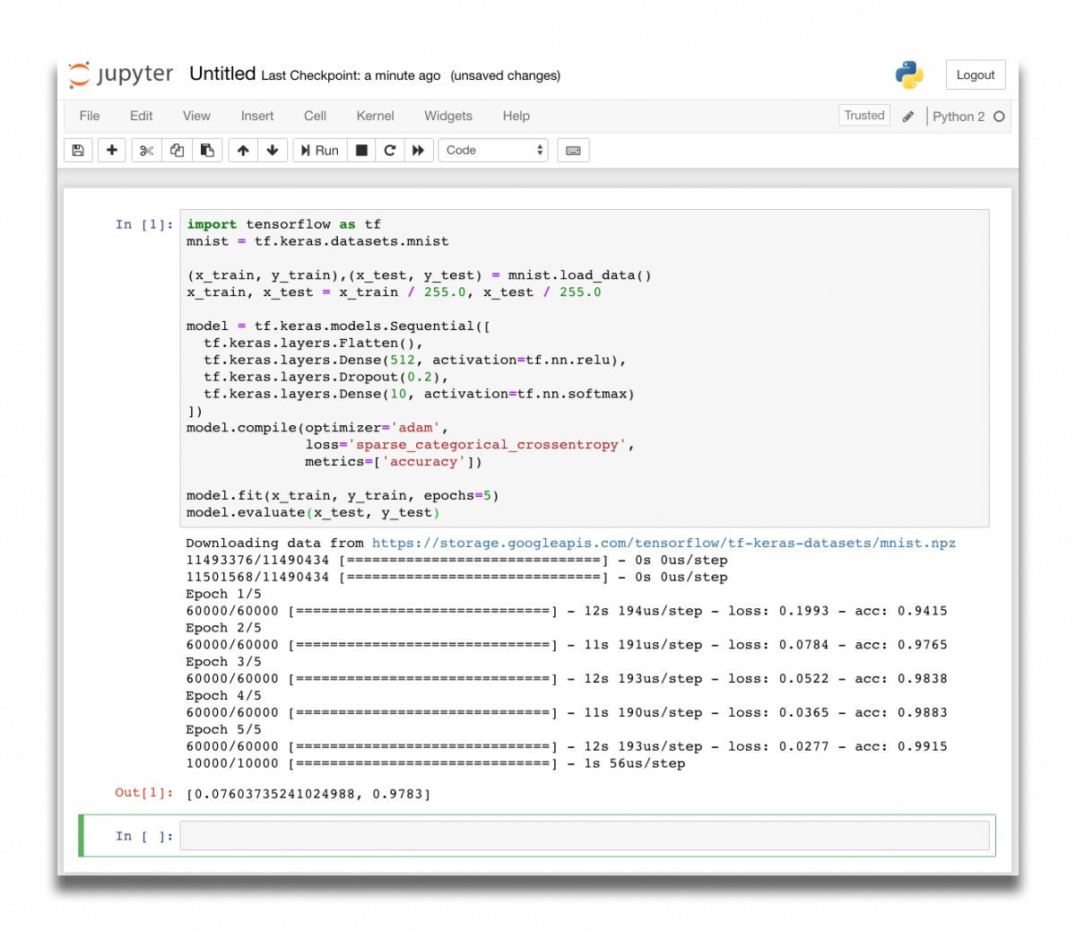Interrupt the kernel with the stop icon
1076x932 pixels.
[361, 150]
